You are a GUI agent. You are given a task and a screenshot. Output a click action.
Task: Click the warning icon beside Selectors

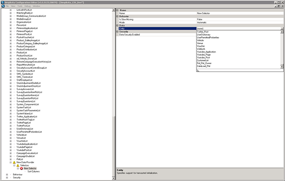pyautogui.click(x=18, y=165)
